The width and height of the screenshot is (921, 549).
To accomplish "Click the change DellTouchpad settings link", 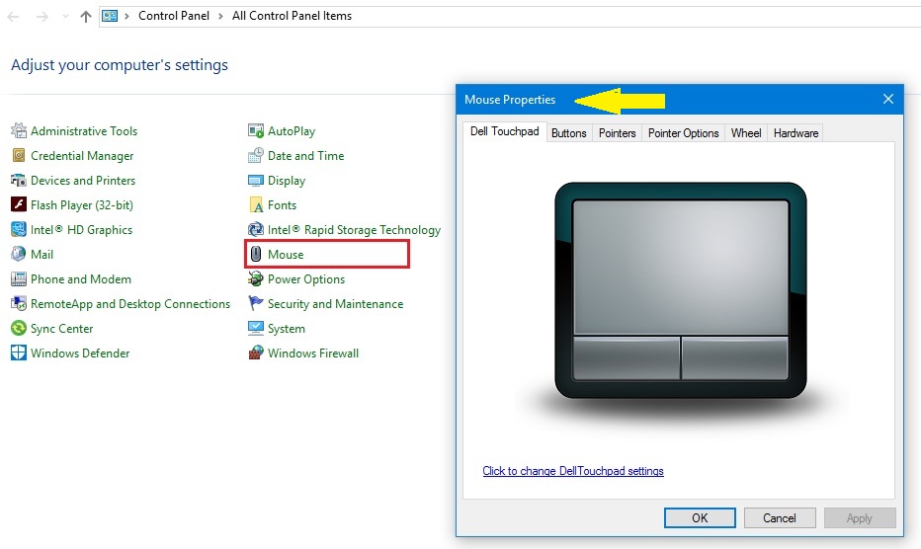I will pyautogui.click(x=573, y=471).
